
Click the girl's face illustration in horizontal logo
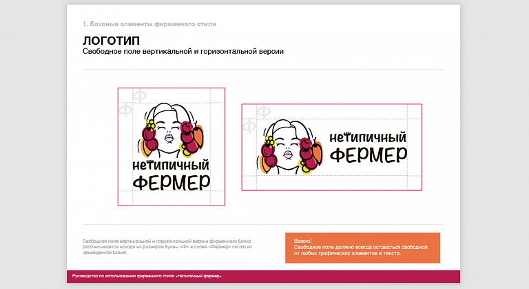(x=289, y=147)
